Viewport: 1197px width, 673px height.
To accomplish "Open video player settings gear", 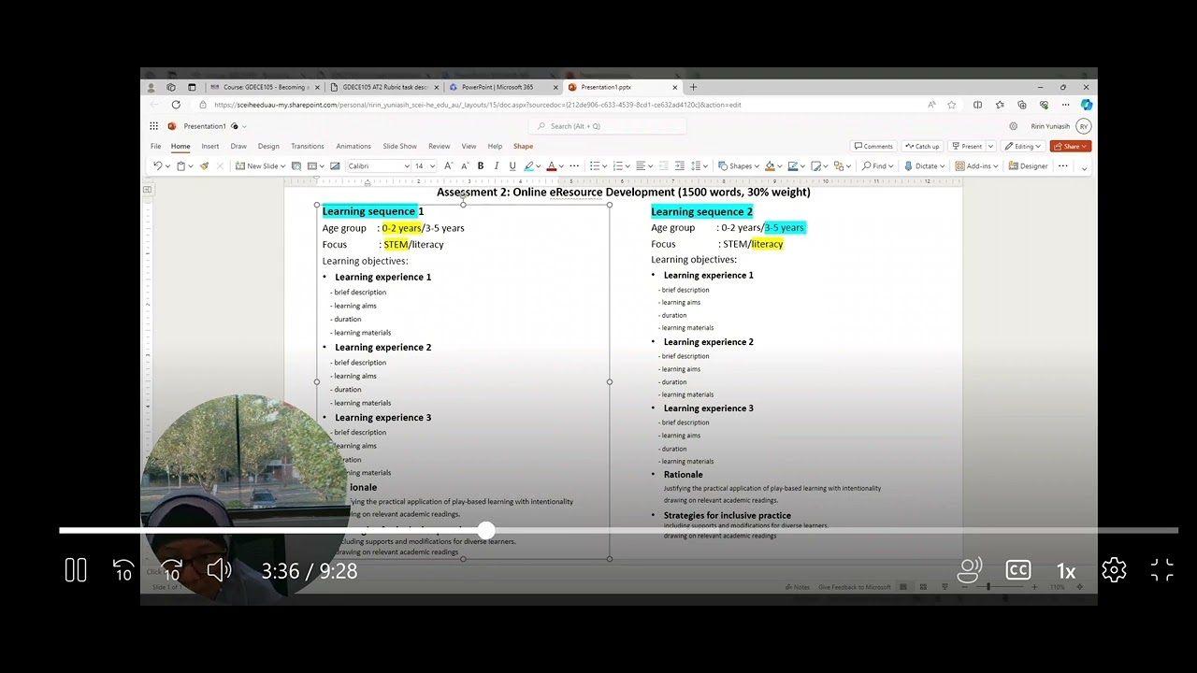I will pyautogui.click(x=1114, y=570).
